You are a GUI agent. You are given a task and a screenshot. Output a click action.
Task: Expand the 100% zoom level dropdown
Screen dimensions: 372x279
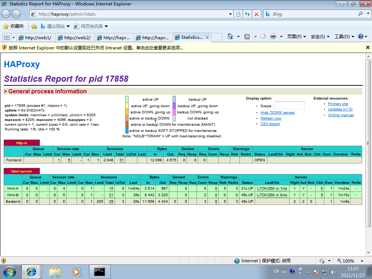coord(362,261)
